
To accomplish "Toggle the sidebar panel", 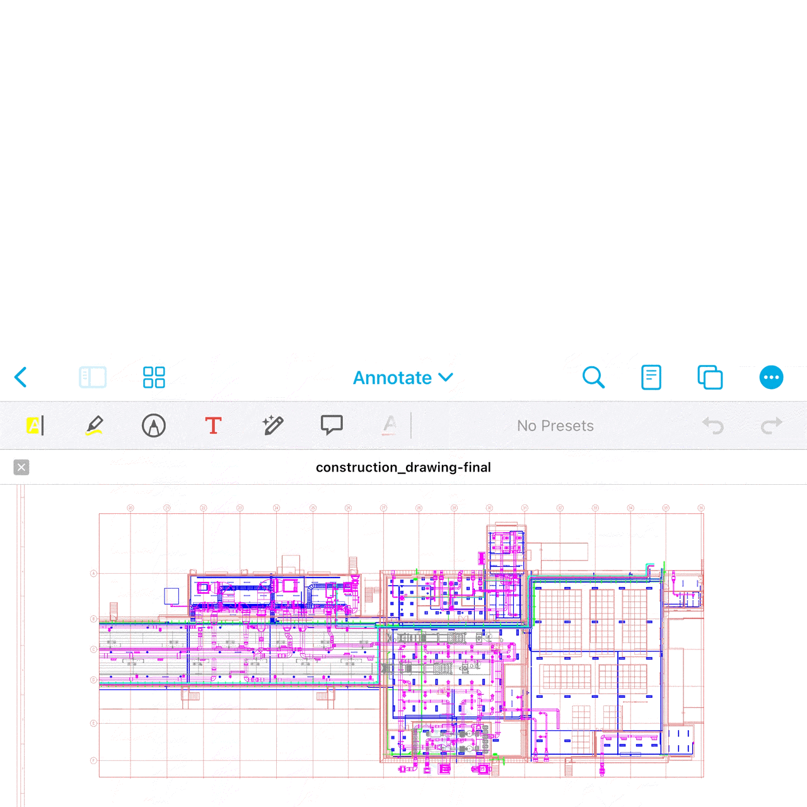I will point(93,378).
